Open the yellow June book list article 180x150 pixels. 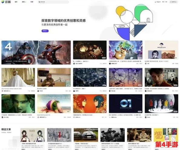(166, 135)
